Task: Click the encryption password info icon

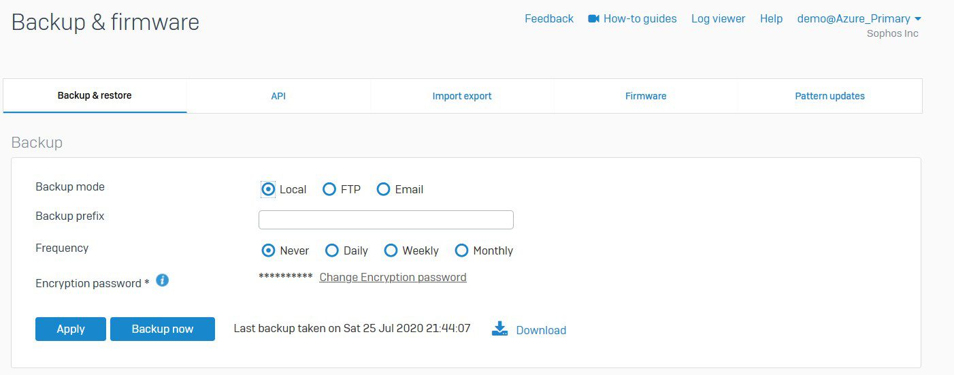Action: (162, 280)
